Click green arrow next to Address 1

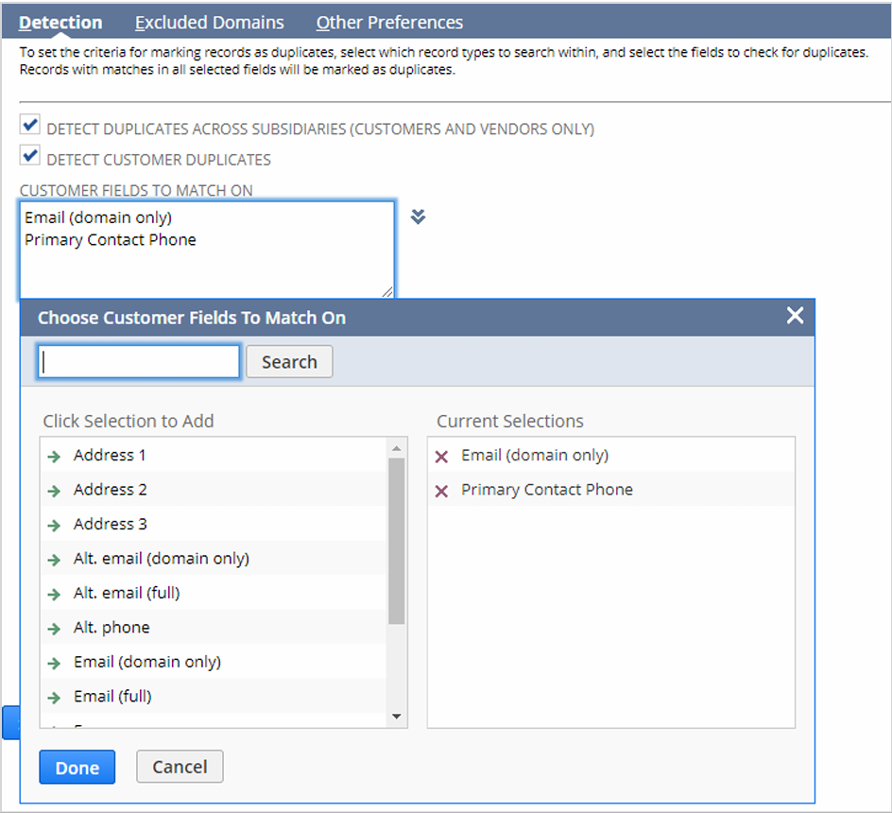tap(54, 456)
